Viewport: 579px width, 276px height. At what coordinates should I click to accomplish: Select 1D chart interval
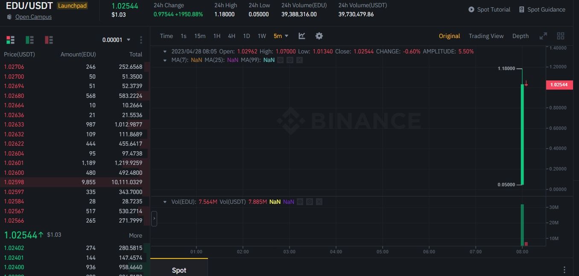click(x=246, y=36)
